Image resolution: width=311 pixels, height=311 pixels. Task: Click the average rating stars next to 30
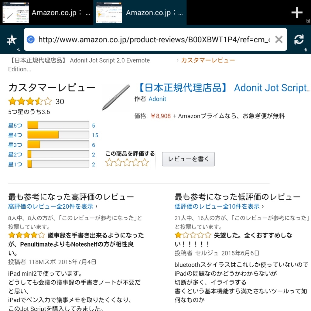(x=30, y=101)
